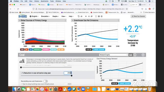164x92 pixels.
Task: Open Photos app from the dock
Action: (x=37, y=89)
